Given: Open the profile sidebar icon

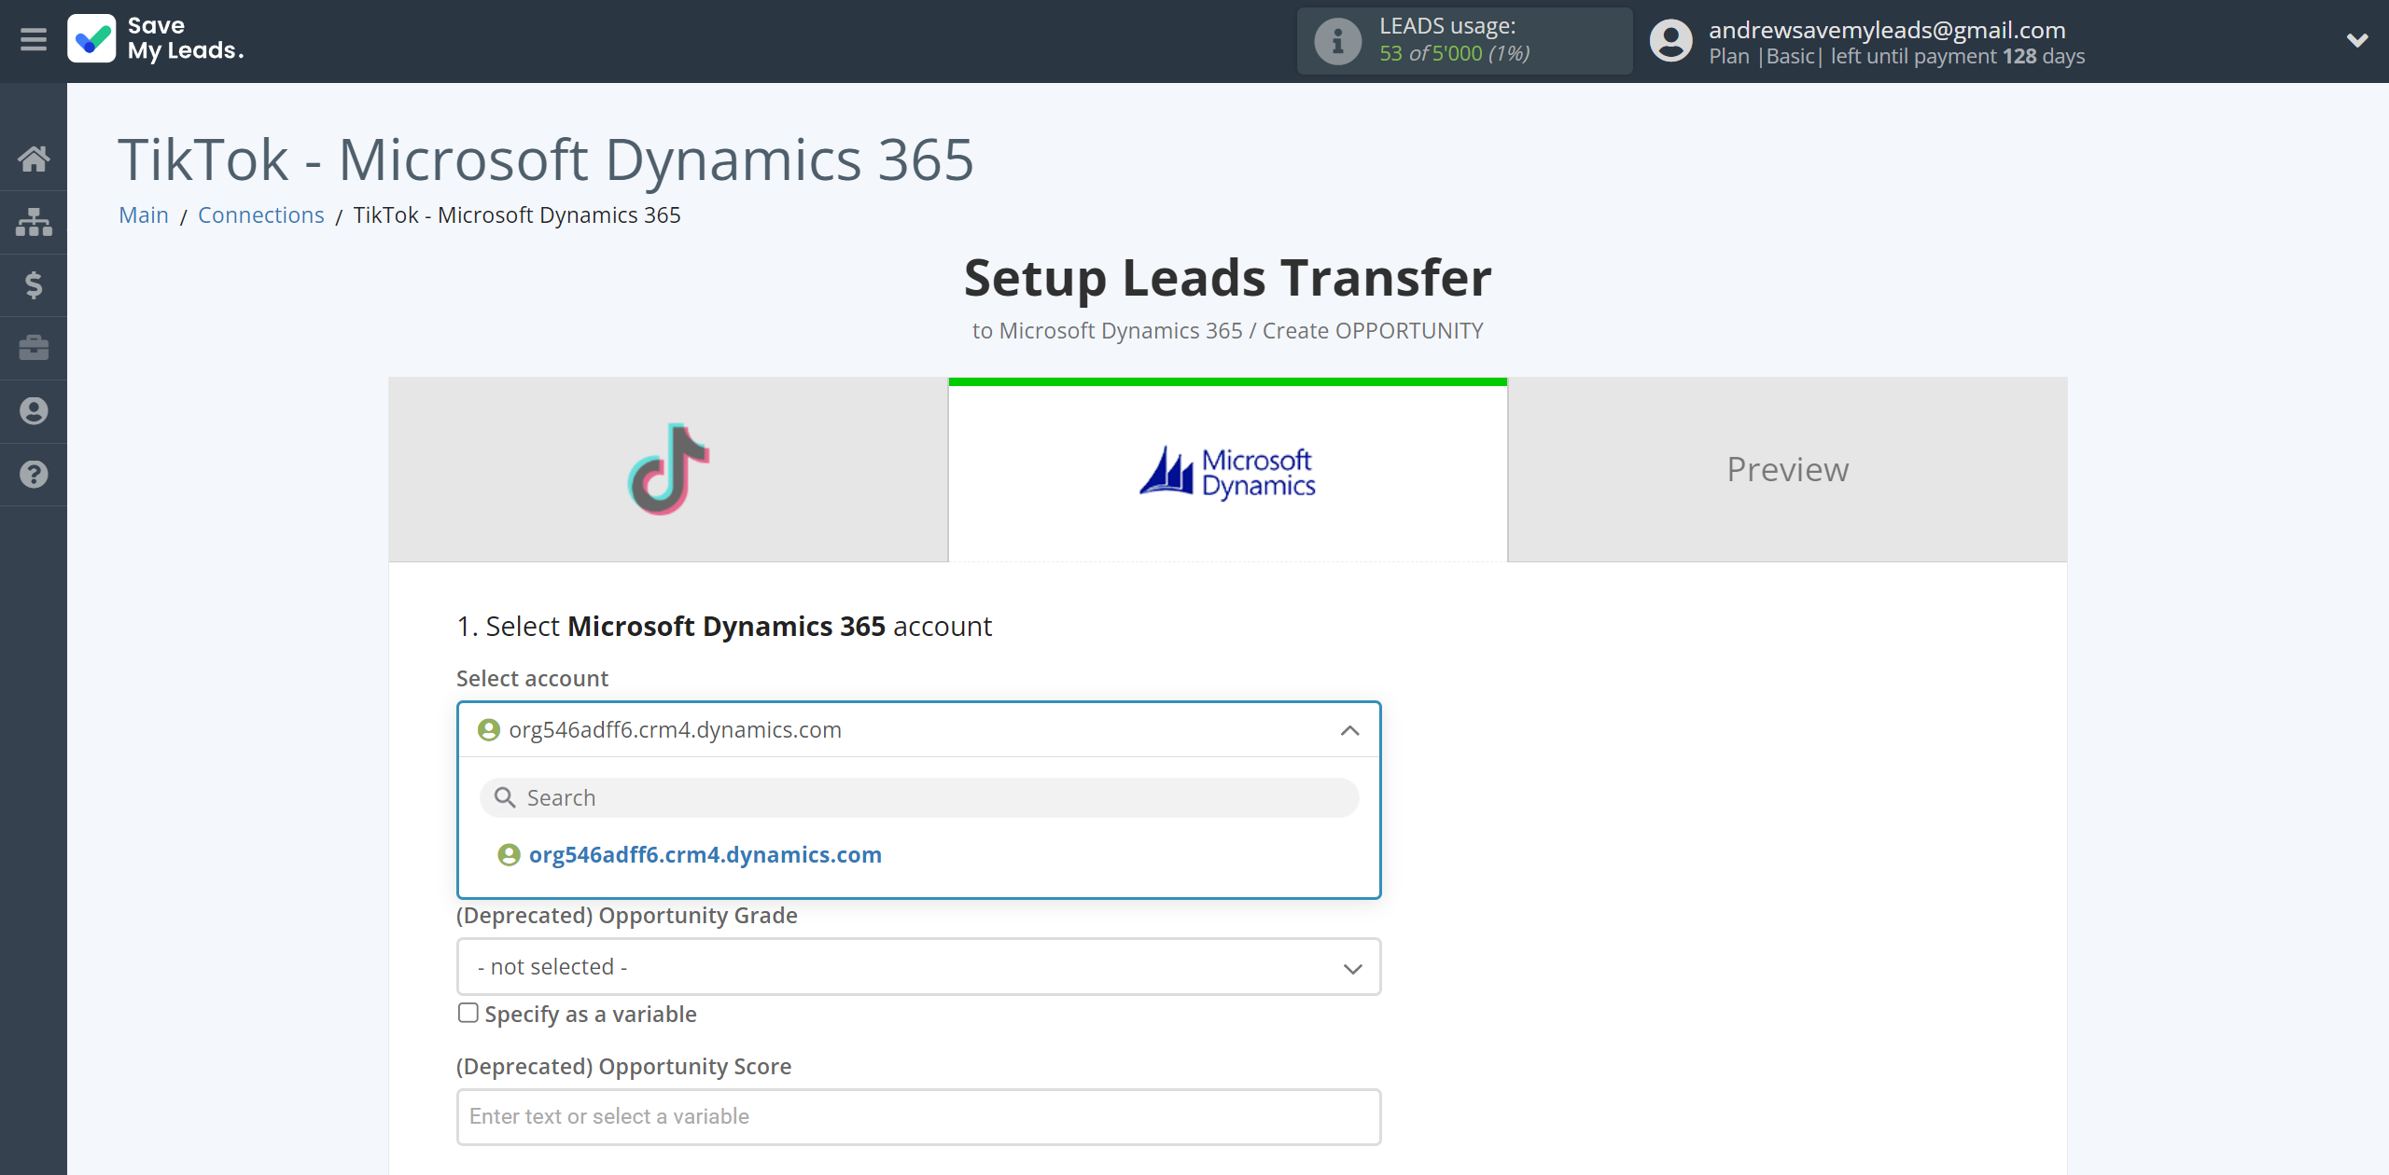Looking at the screenshot, I should click(34, 411).
